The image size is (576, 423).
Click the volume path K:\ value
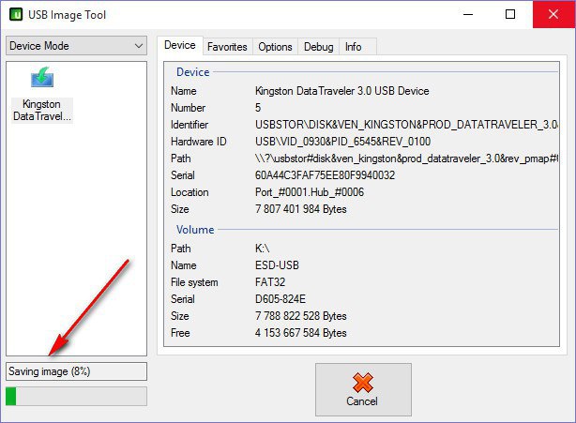pos(265,249)
